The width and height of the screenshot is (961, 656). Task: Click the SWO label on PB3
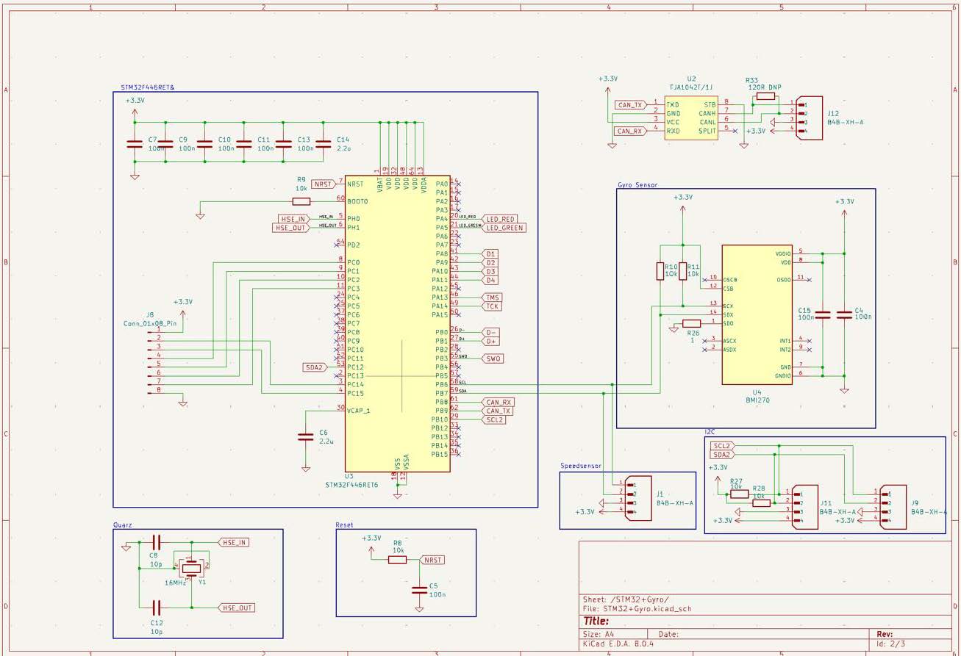pyautogui.click(x=492, y=358)
